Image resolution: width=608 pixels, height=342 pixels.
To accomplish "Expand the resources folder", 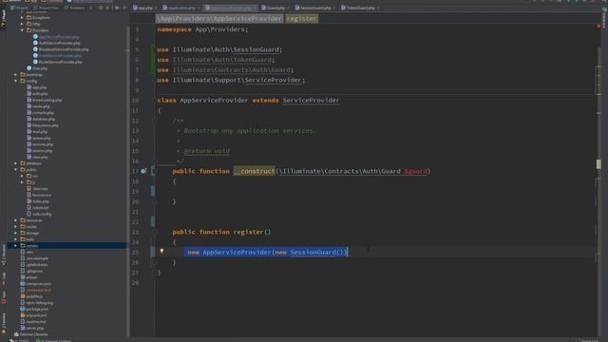I will click(x=16, y=220).
